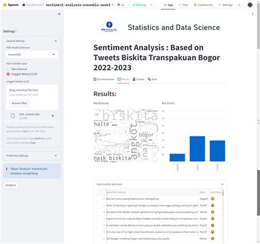Open the Files tab in header

coord(183,5)
